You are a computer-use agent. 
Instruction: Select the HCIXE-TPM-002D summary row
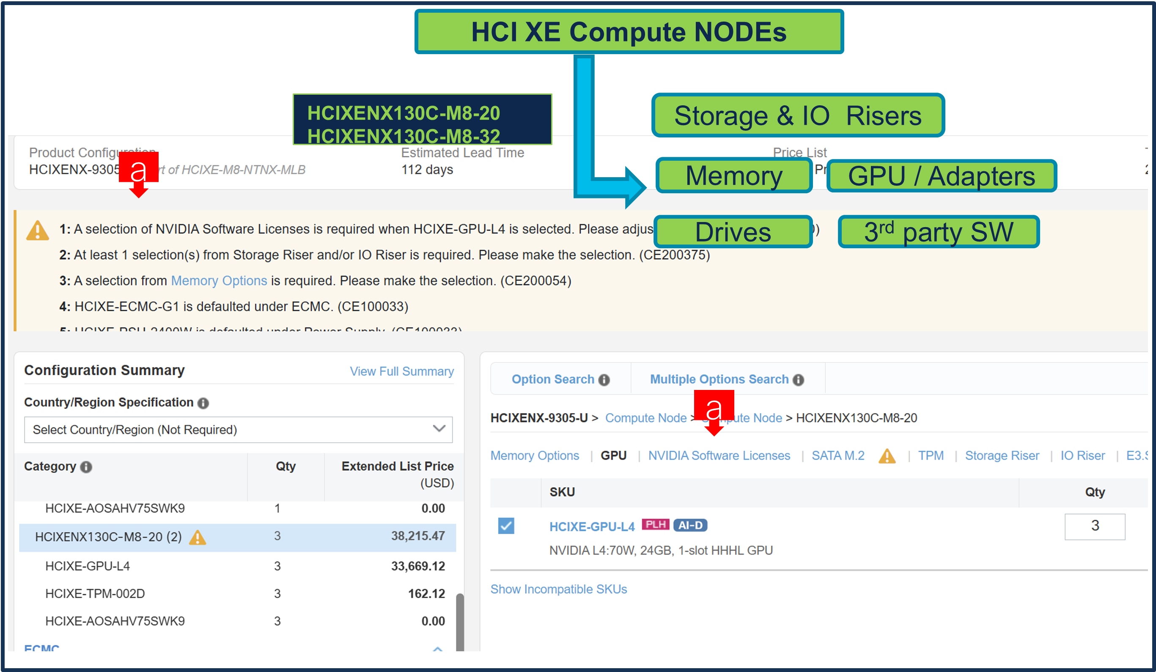[238, 594]
